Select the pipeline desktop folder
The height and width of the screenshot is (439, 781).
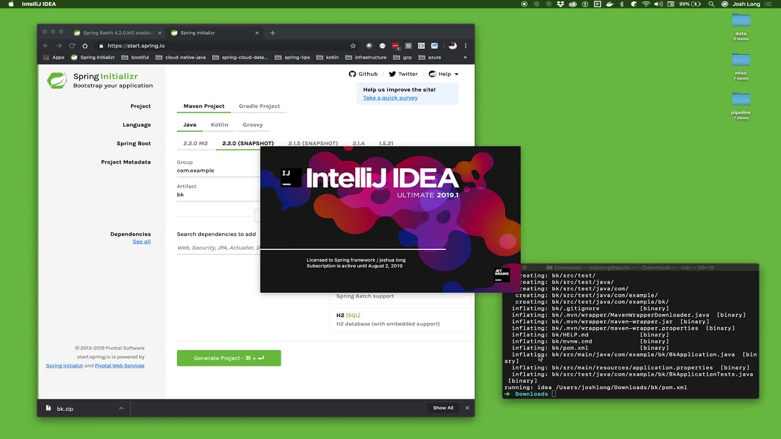[741, 106]
